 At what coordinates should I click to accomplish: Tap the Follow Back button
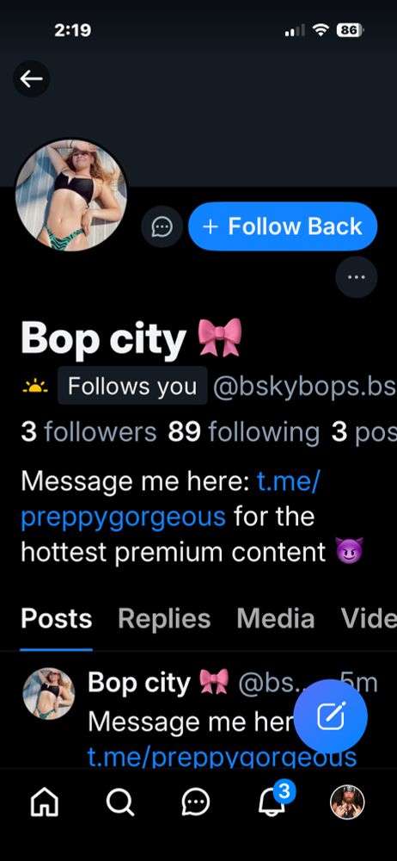283,226
